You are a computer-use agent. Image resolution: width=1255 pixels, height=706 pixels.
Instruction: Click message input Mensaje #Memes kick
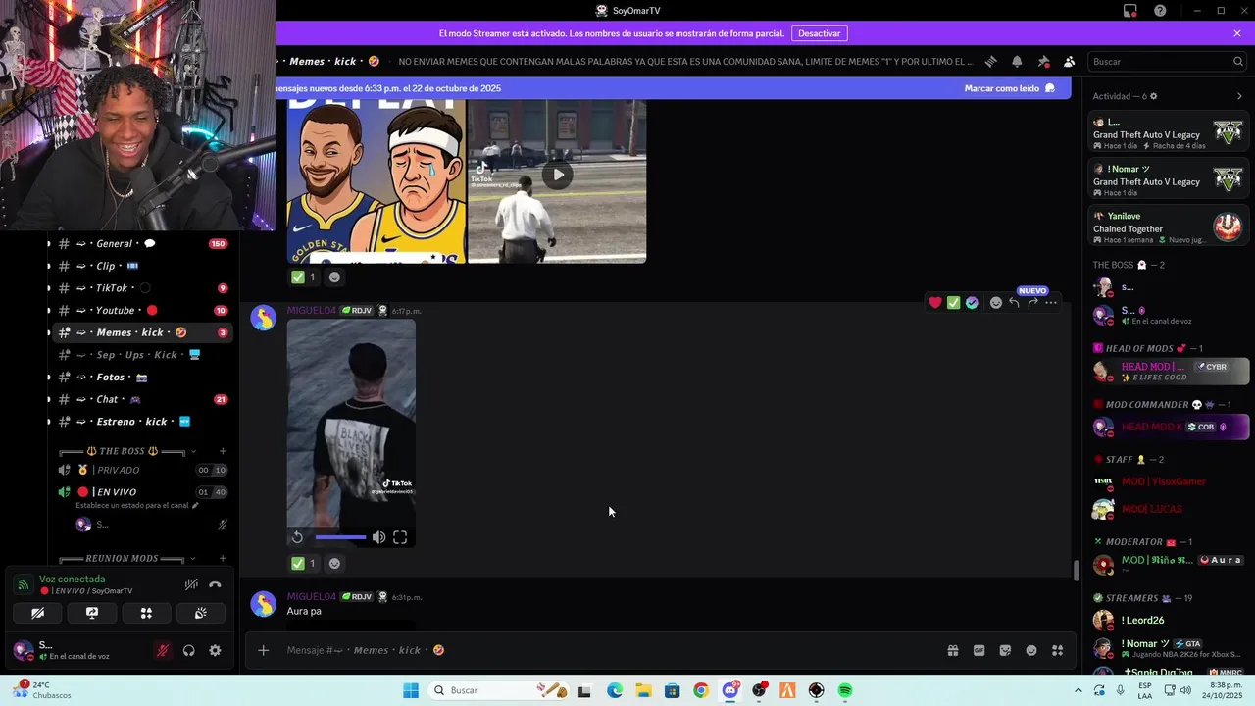(608, 650)
